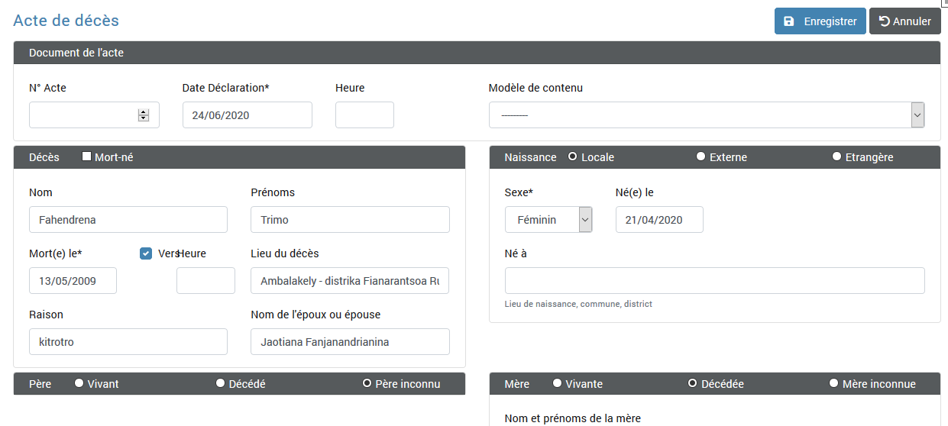The image size is (948, 426).
Task: Click the Enregistrer save button
Action: pyautogui.click(x=820, y=21)
